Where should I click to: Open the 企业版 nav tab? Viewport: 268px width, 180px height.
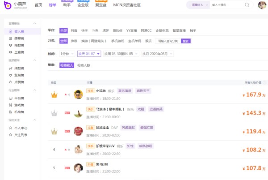coord(83,5)
